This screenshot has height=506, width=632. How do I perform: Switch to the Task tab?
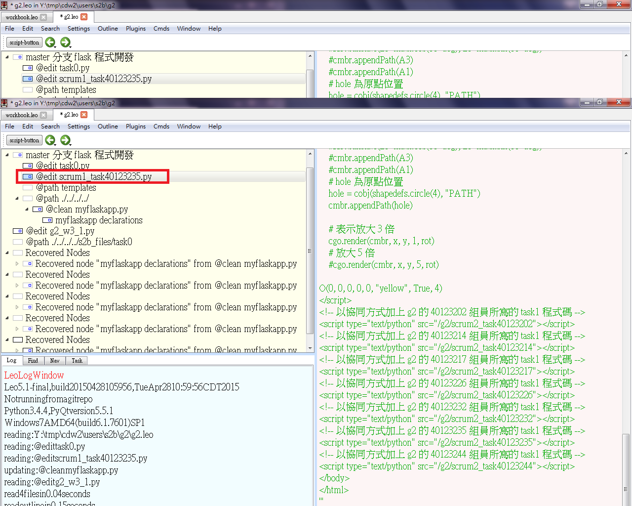coord(77,361)
